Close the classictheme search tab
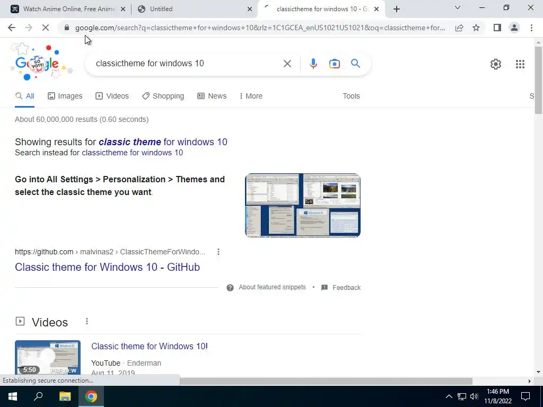The height and width of the screenshot is (407, 543). click(x=376, y=9)
